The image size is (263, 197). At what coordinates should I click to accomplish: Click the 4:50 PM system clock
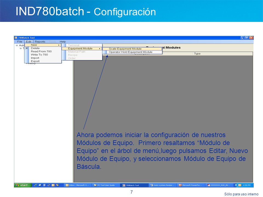[247, 185]
